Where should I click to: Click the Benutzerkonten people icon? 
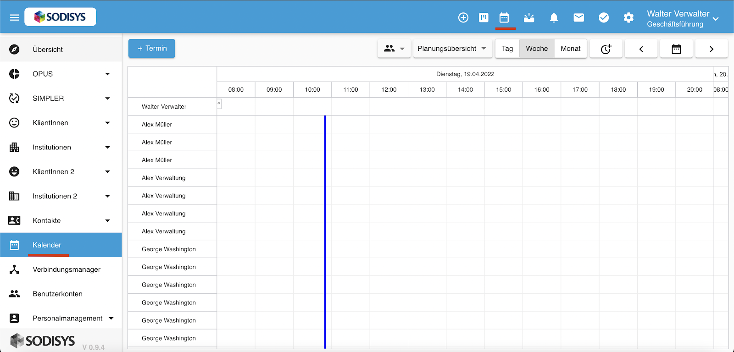pyautogui.click(x=14, y=294)
